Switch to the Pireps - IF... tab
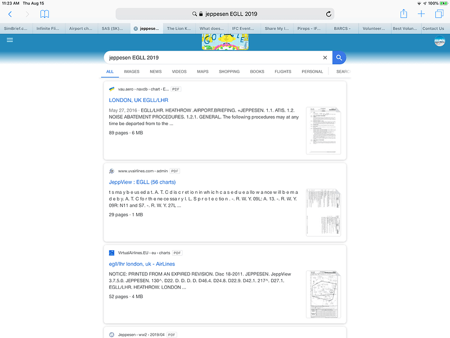 [x=309, y=29]
